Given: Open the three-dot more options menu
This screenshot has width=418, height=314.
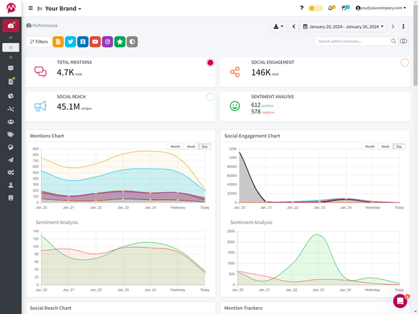Looking at the screenshot, I should pyautogui.click(x=403, y=26).
